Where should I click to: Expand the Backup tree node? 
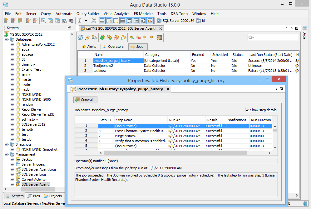12,159
